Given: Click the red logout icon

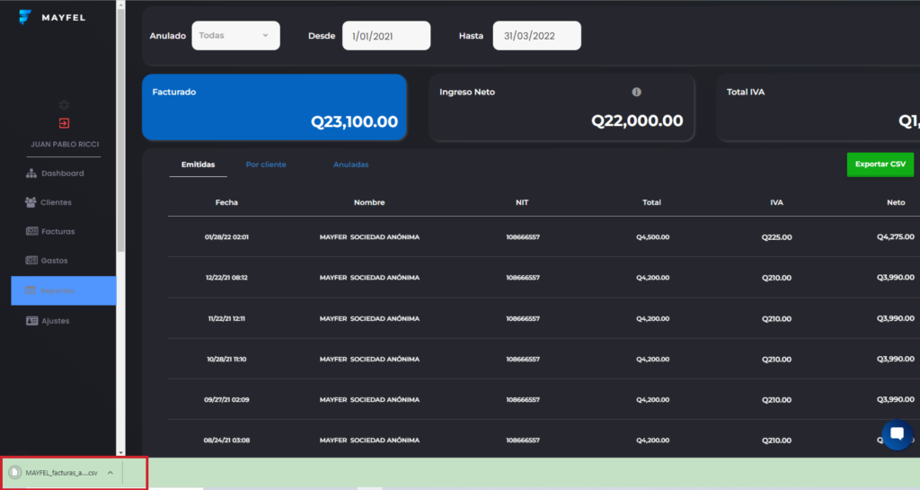Looking at the screenshot, I should tap(64, 123).
